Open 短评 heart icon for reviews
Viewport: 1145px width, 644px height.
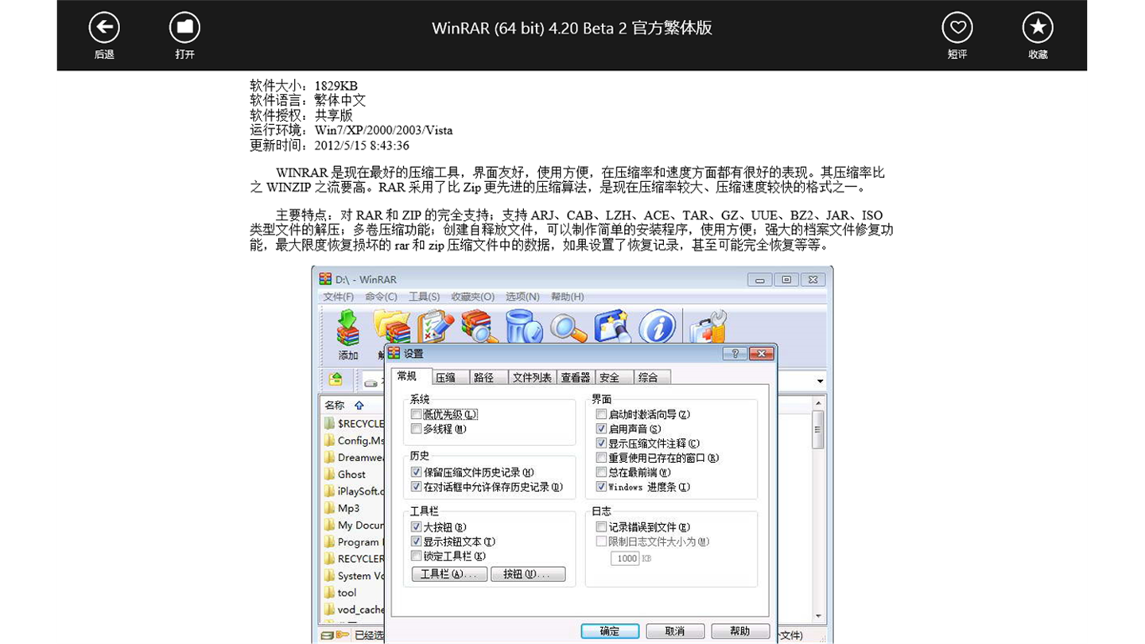(x=957, y=28)
